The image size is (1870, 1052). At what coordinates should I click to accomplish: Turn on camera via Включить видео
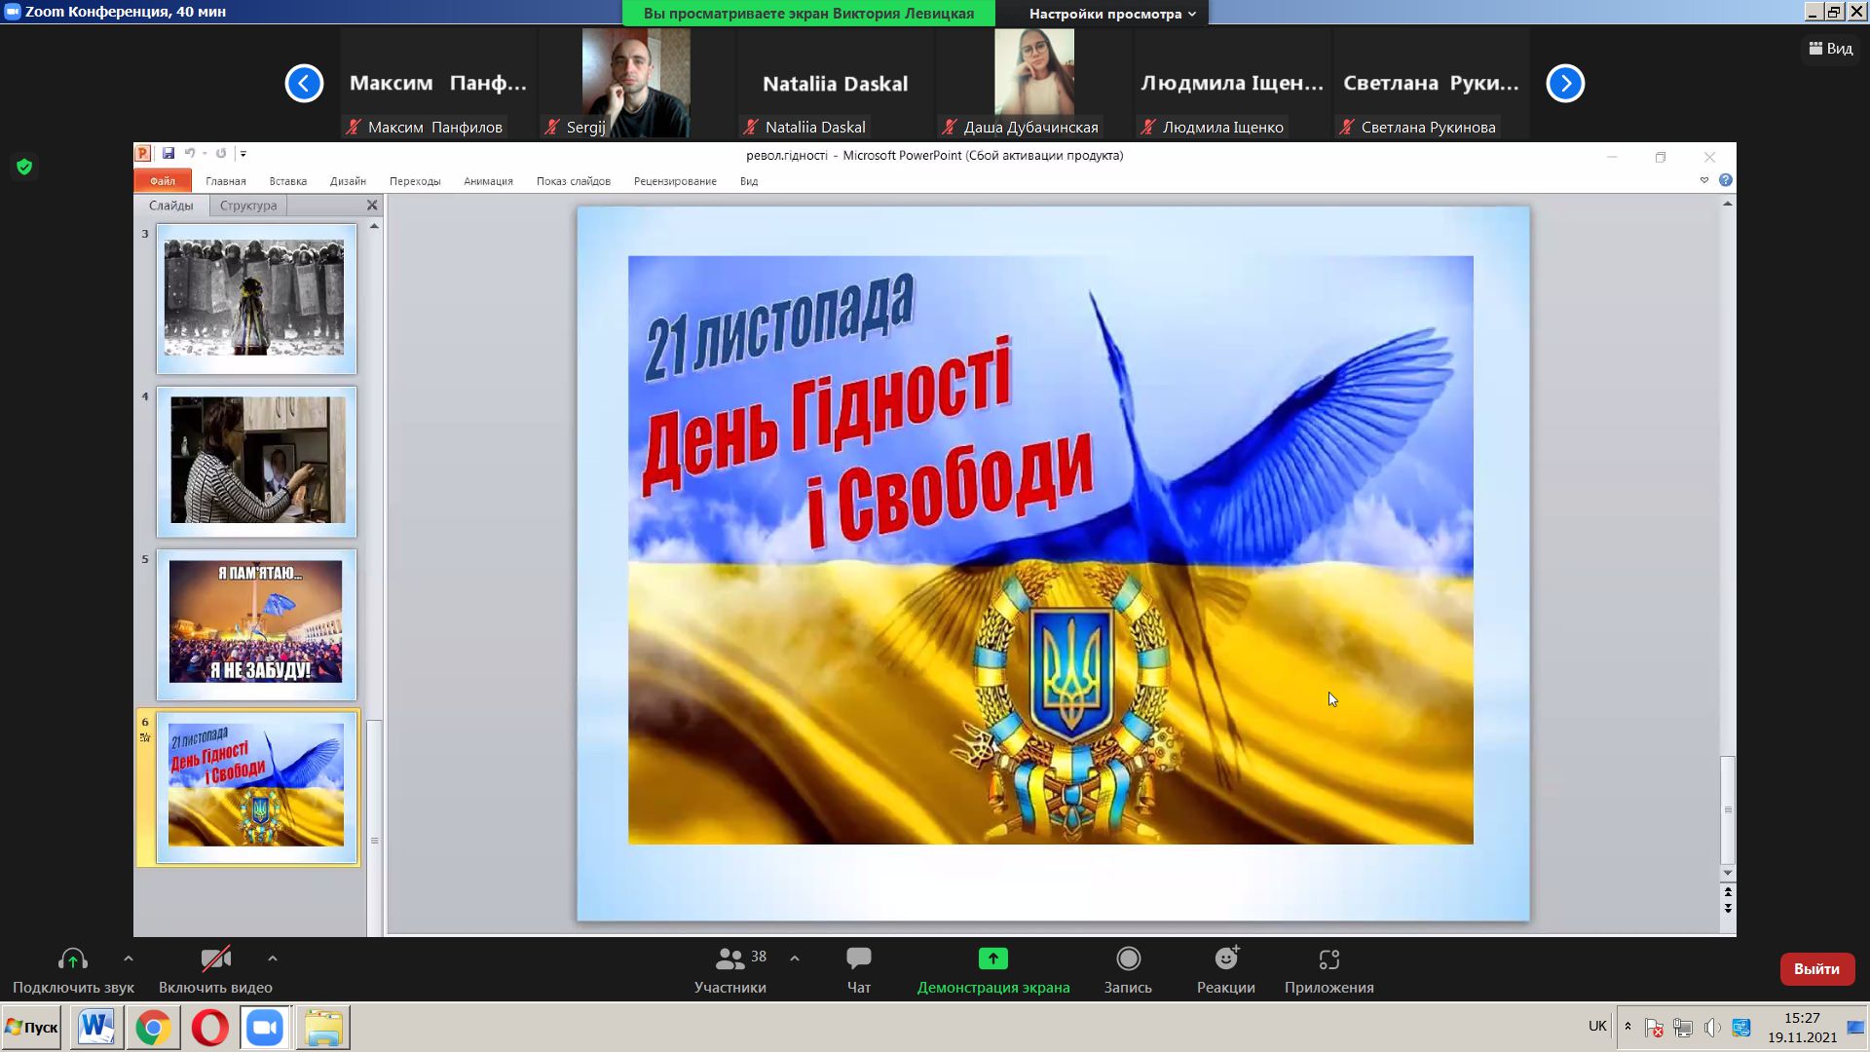[216, 971]
